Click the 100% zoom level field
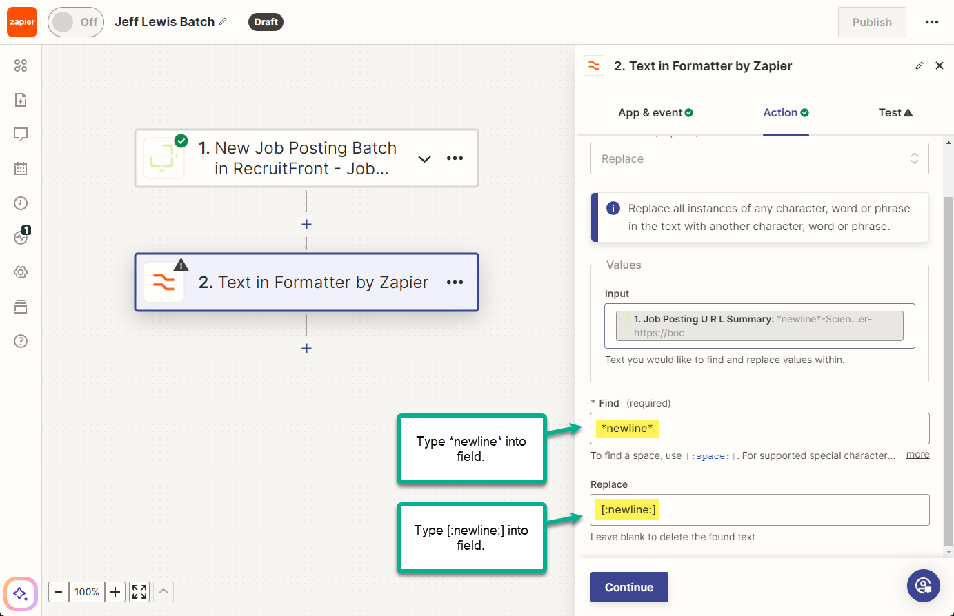 coord(87,592)
